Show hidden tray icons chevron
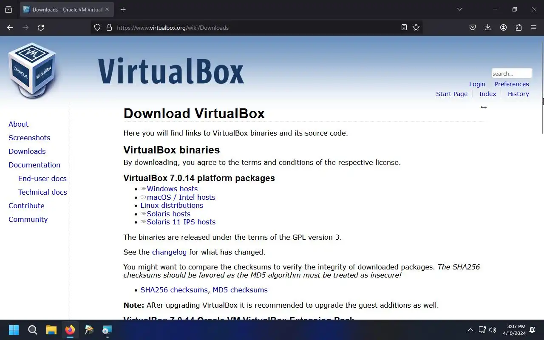544x340 pixels. click(470, 330)
